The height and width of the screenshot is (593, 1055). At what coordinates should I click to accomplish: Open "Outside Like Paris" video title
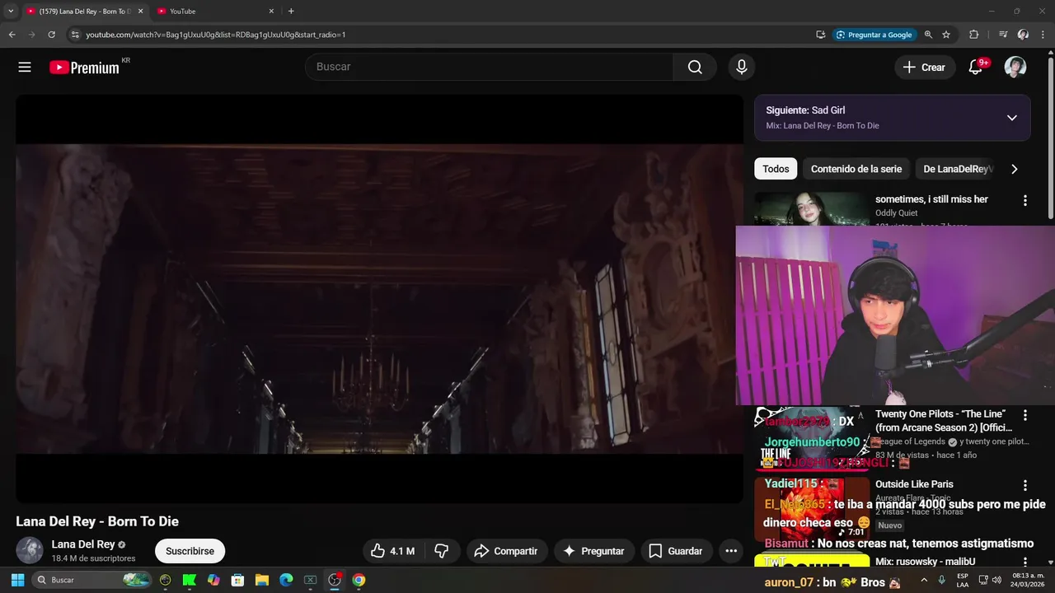(x=914, y=484)
